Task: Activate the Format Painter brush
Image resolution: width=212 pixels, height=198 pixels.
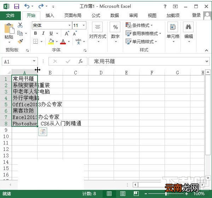Action: point(20,41)
